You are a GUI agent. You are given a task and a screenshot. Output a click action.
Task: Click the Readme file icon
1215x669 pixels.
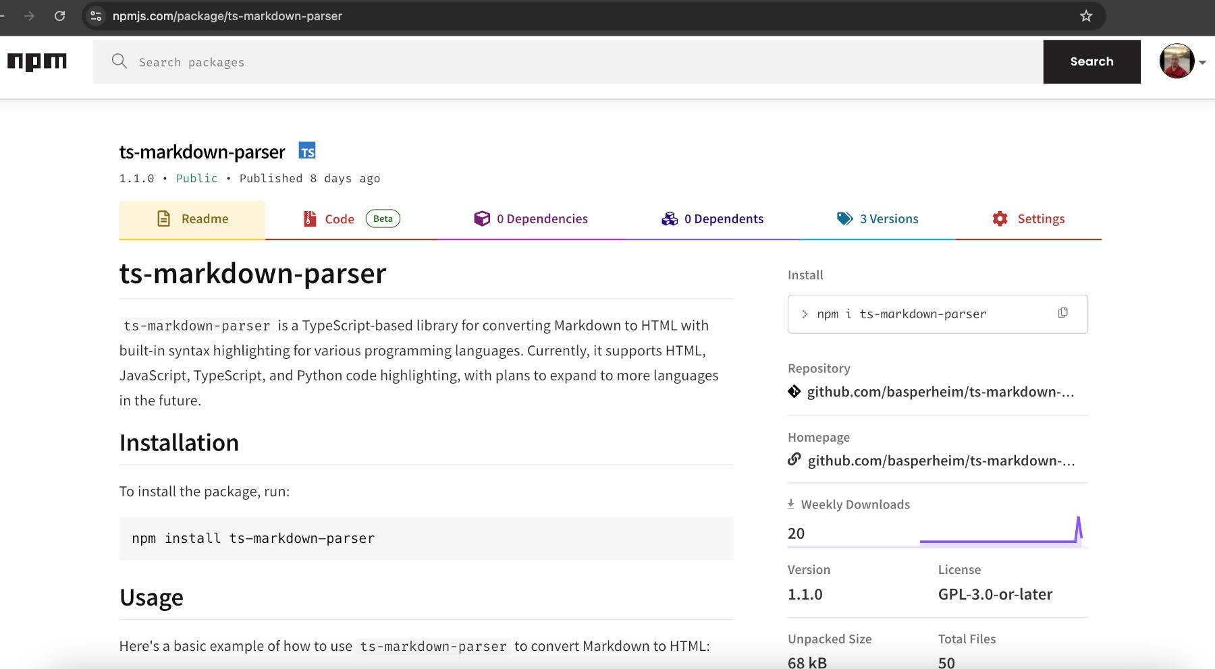point(163,219)
